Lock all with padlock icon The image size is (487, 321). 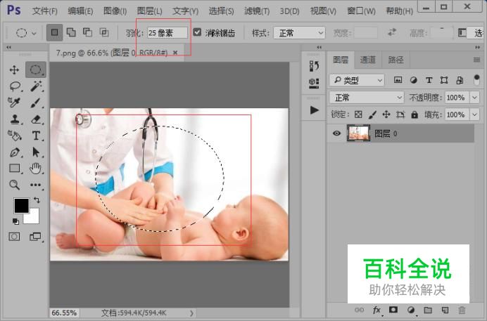pyautogui.click(x=415, y=114)
